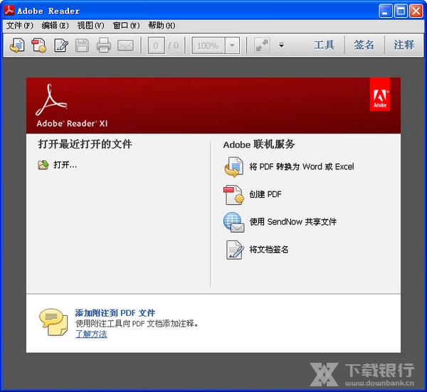Click the 100% zoom value field
Viewport: 427px width, 392px height.
tap(209, 46)
